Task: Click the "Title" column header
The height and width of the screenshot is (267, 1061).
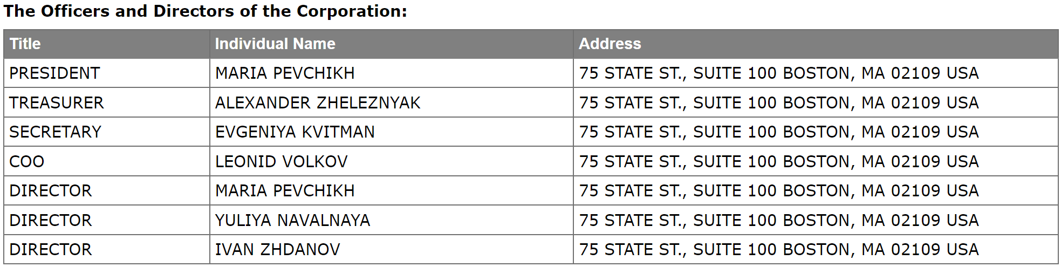Action: pyautogui.click(x=25, y=44)
